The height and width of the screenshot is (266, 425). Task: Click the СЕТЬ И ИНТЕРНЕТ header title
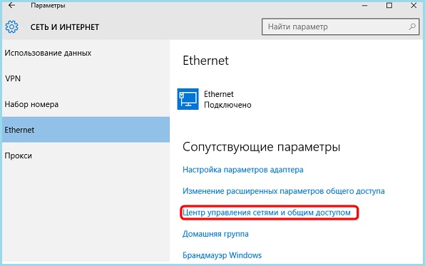click(65, 27)
